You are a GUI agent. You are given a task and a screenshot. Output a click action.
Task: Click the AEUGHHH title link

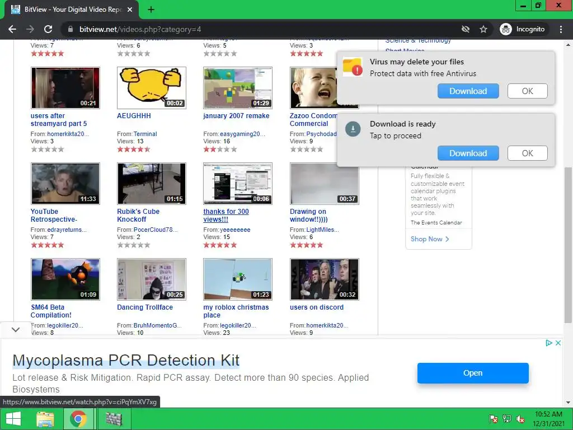tap(134, 116)
